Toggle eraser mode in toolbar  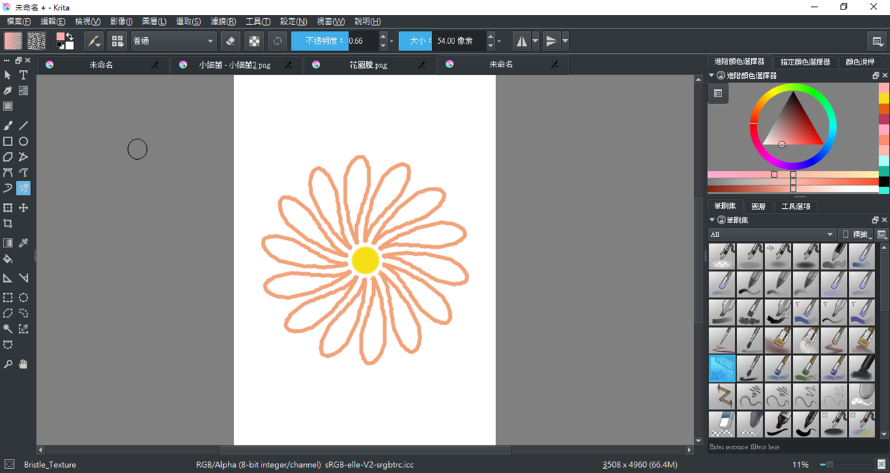pos(231,41)
